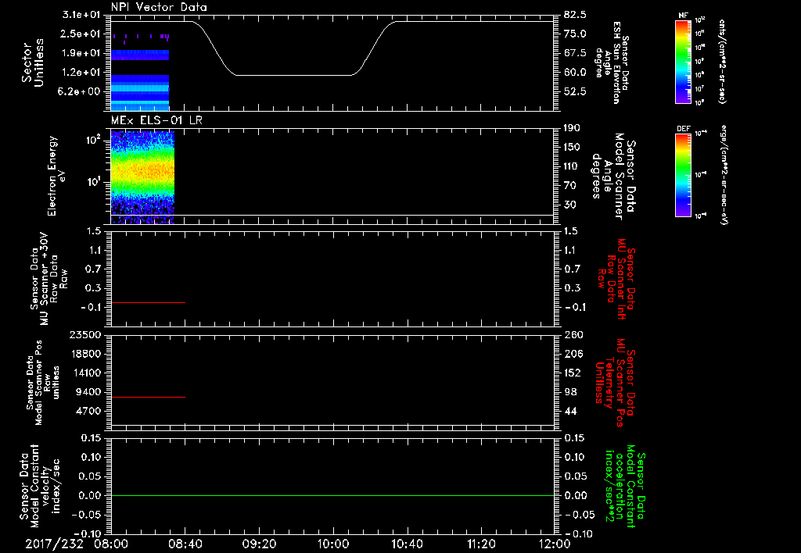The image size is (801, 553).
Task: Select the red "MU Scanner Int Raw Data" label
Action: 616,279
